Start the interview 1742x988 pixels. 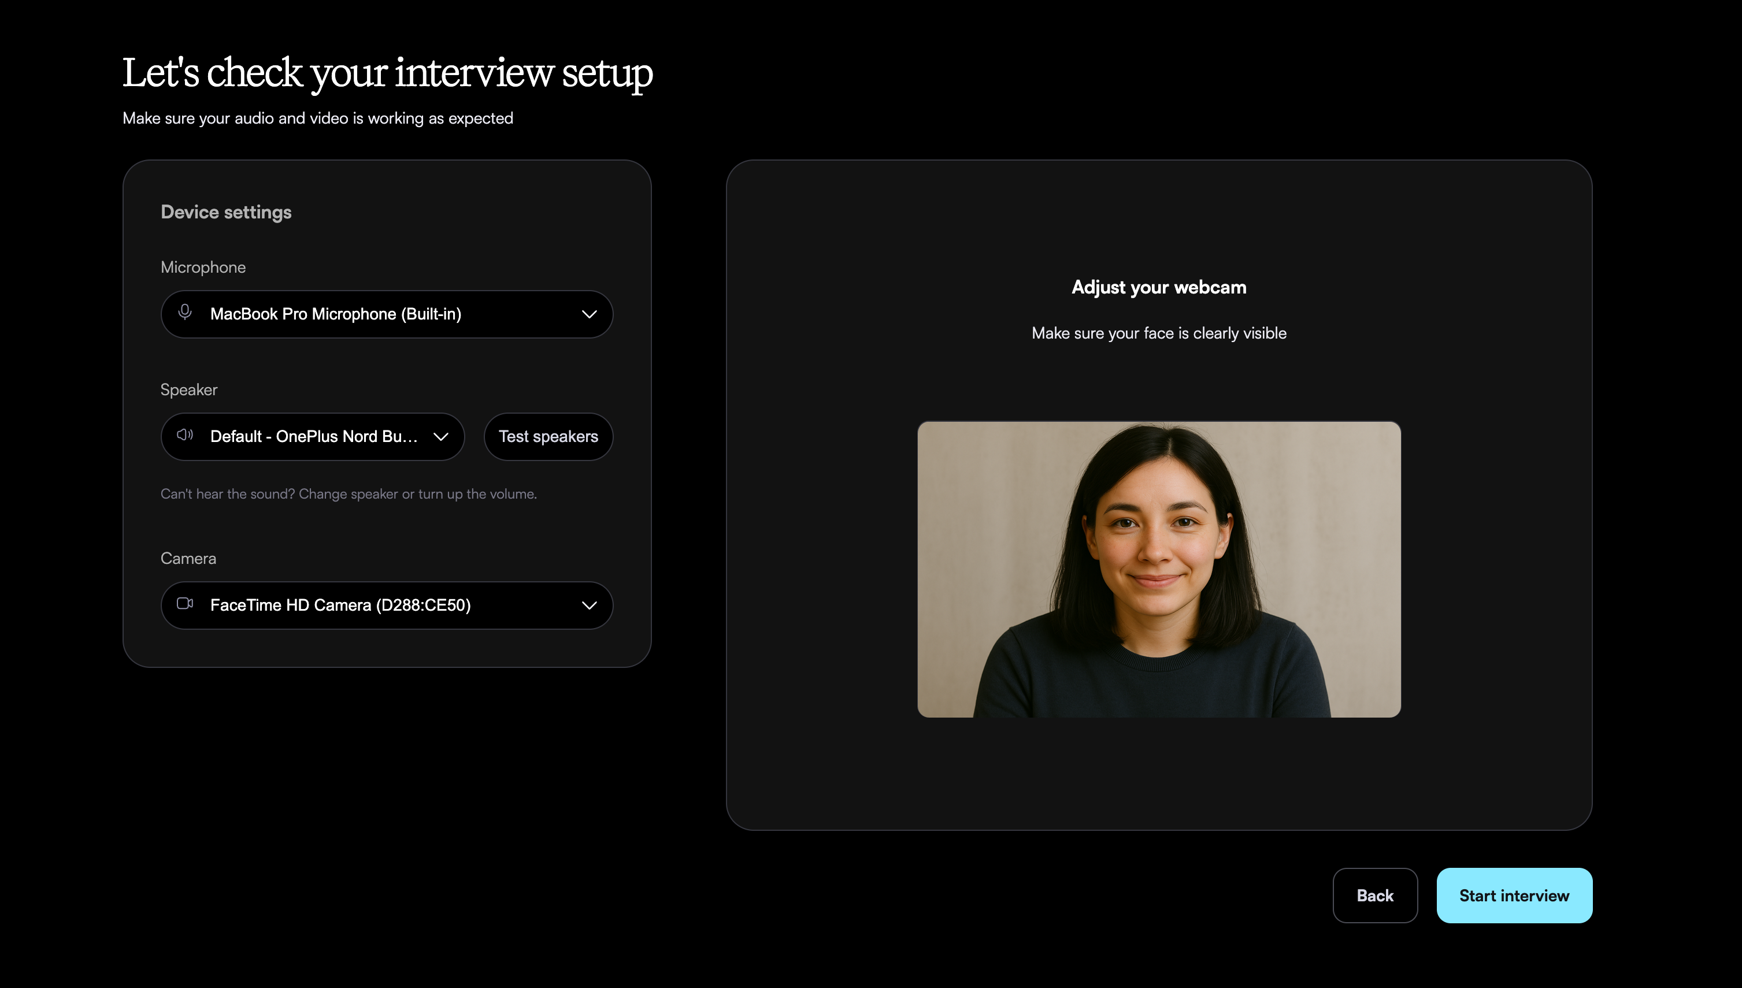pos(1514,896)
